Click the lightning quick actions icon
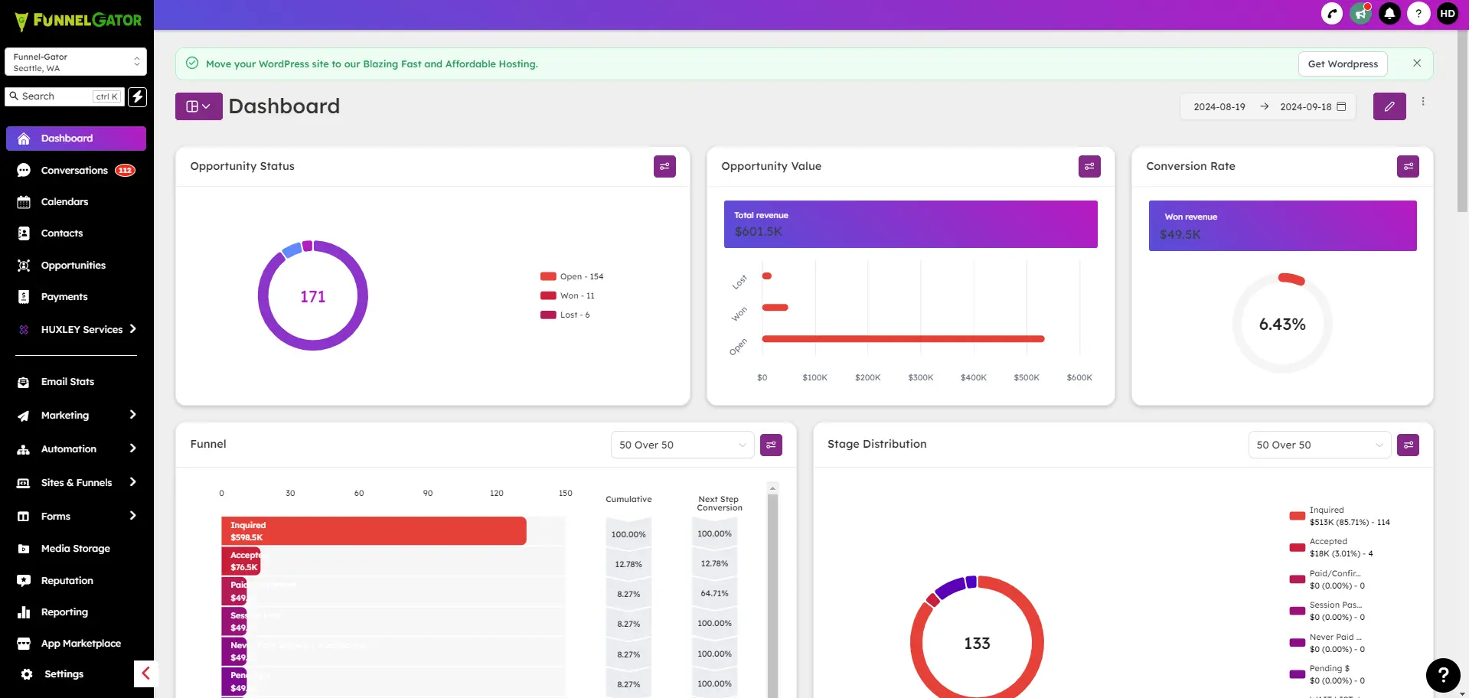Image resolution: width=1469 pixels, height=698 pixels. pyautogui.click(x=138, y=96)
